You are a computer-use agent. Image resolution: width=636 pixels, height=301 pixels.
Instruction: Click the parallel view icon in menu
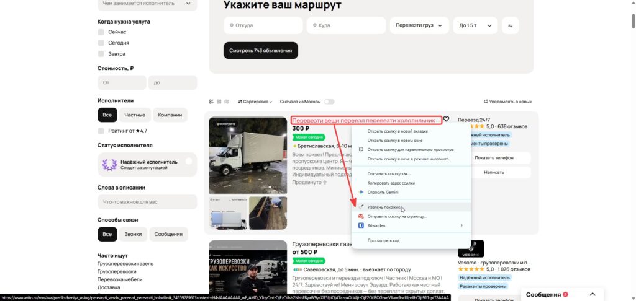pyautogui.click(x=361, y=150)
